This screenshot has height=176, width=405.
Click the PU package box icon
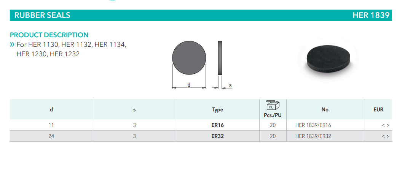pos(273,105)
